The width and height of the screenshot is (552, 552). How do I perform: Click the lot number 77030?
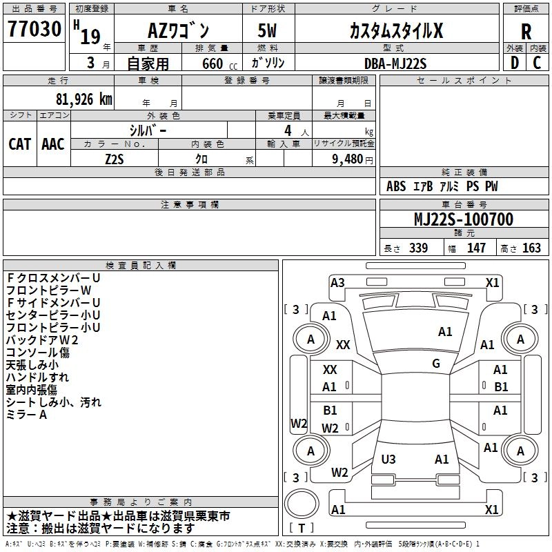coord(34,29)
